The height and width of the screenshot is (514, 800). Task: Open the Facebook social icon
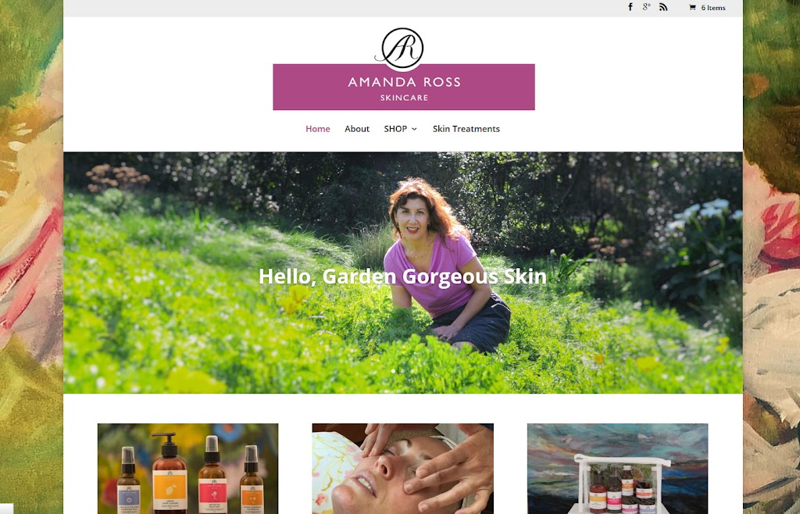pyautogui.click(x=630, y=7)
